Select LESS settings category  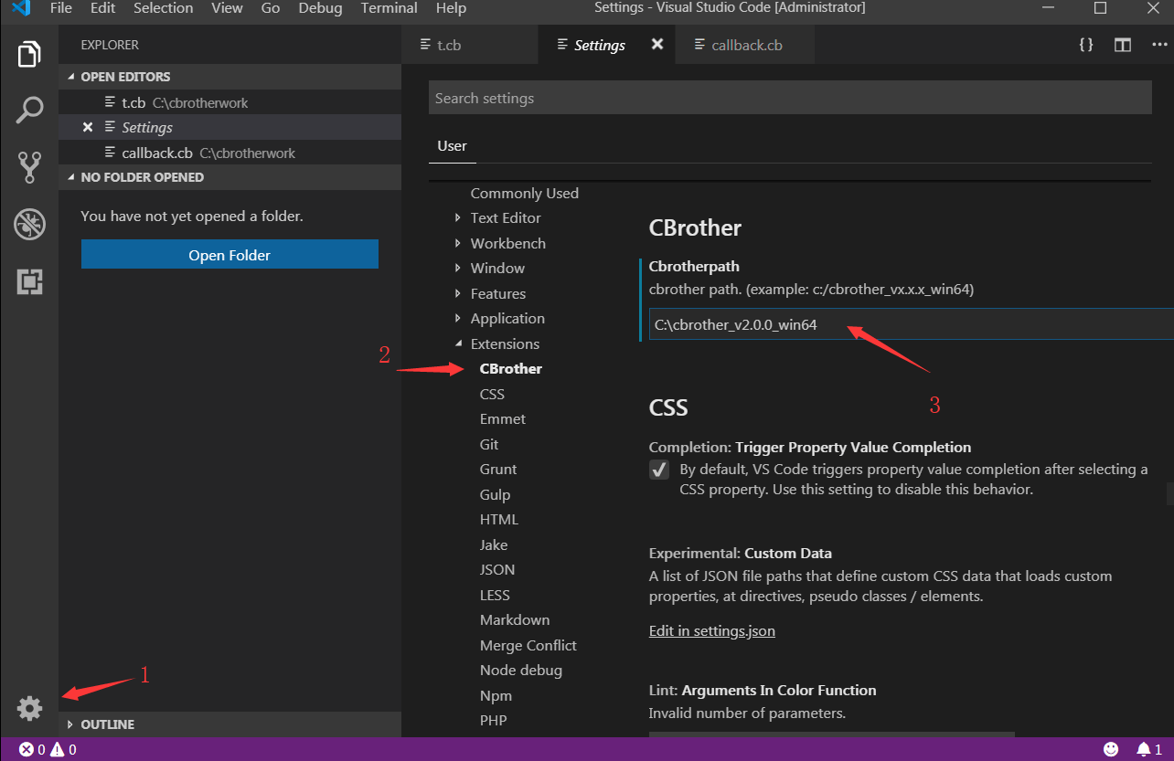(495, 596)
